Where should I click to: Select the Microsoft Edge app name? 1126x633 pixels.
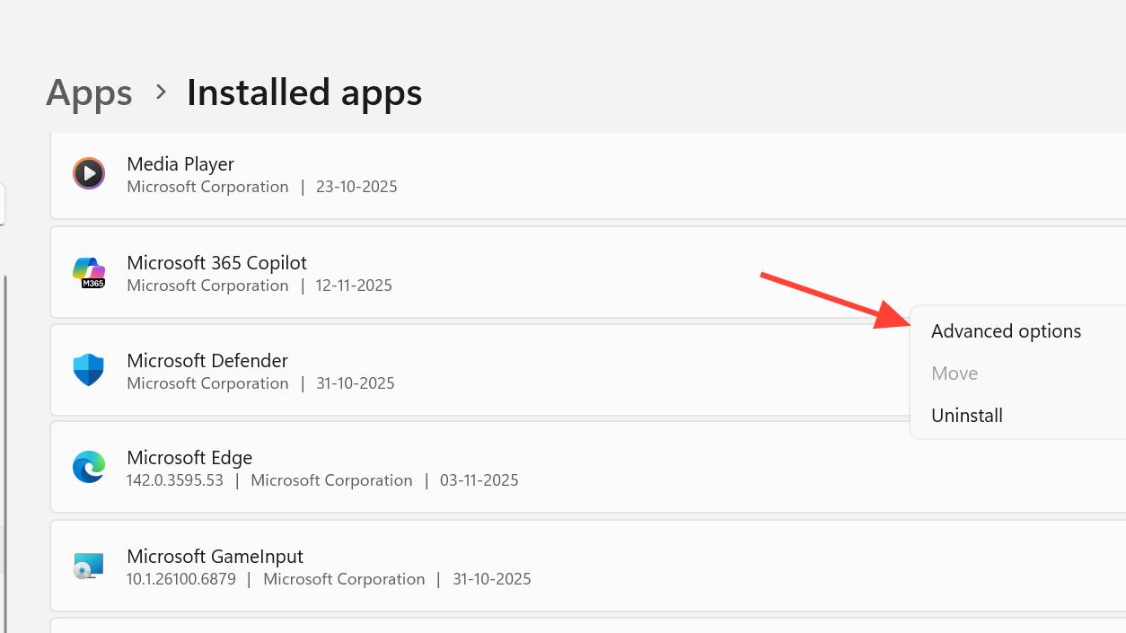tap(189, 458)
